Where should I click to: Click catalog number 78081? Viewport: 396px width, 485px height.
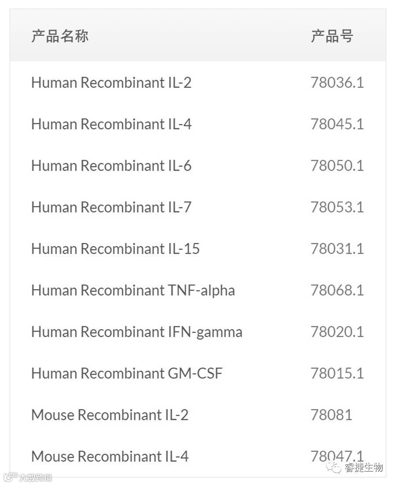pos(331,415)
